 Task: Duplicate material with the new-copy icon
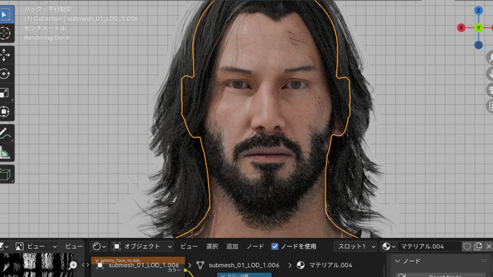[x=478, y=246]
